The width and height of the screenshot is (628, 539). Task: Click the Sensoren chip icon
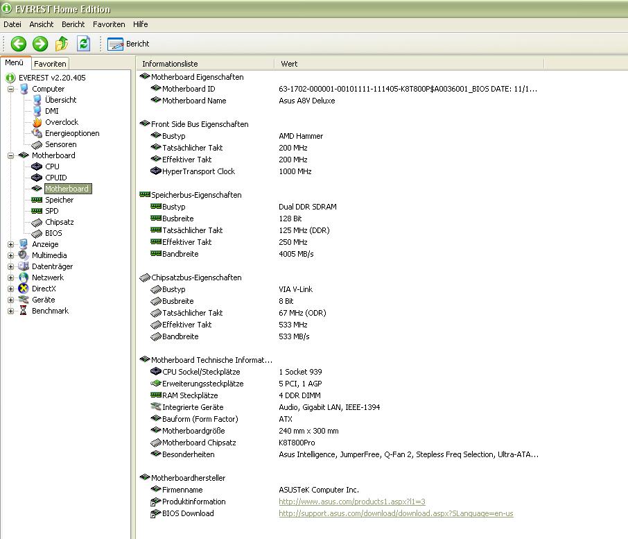click(37, 144)
